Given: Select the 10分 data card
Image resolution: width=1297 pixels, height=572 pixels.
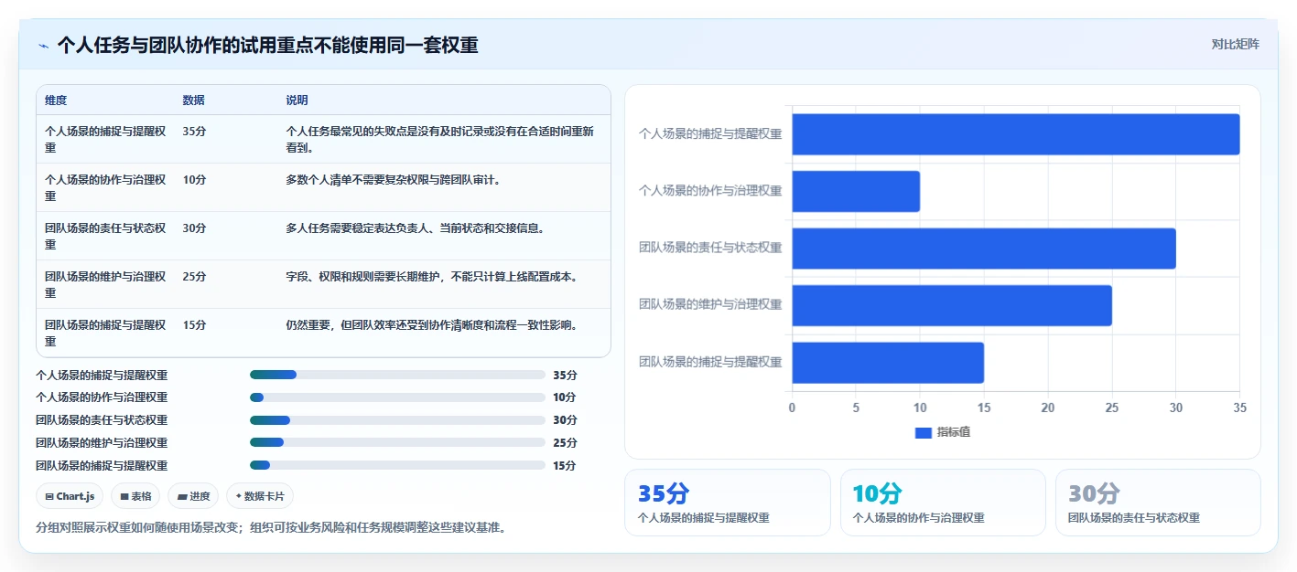Looking at the screenshot, I should (x=943, y=503).
